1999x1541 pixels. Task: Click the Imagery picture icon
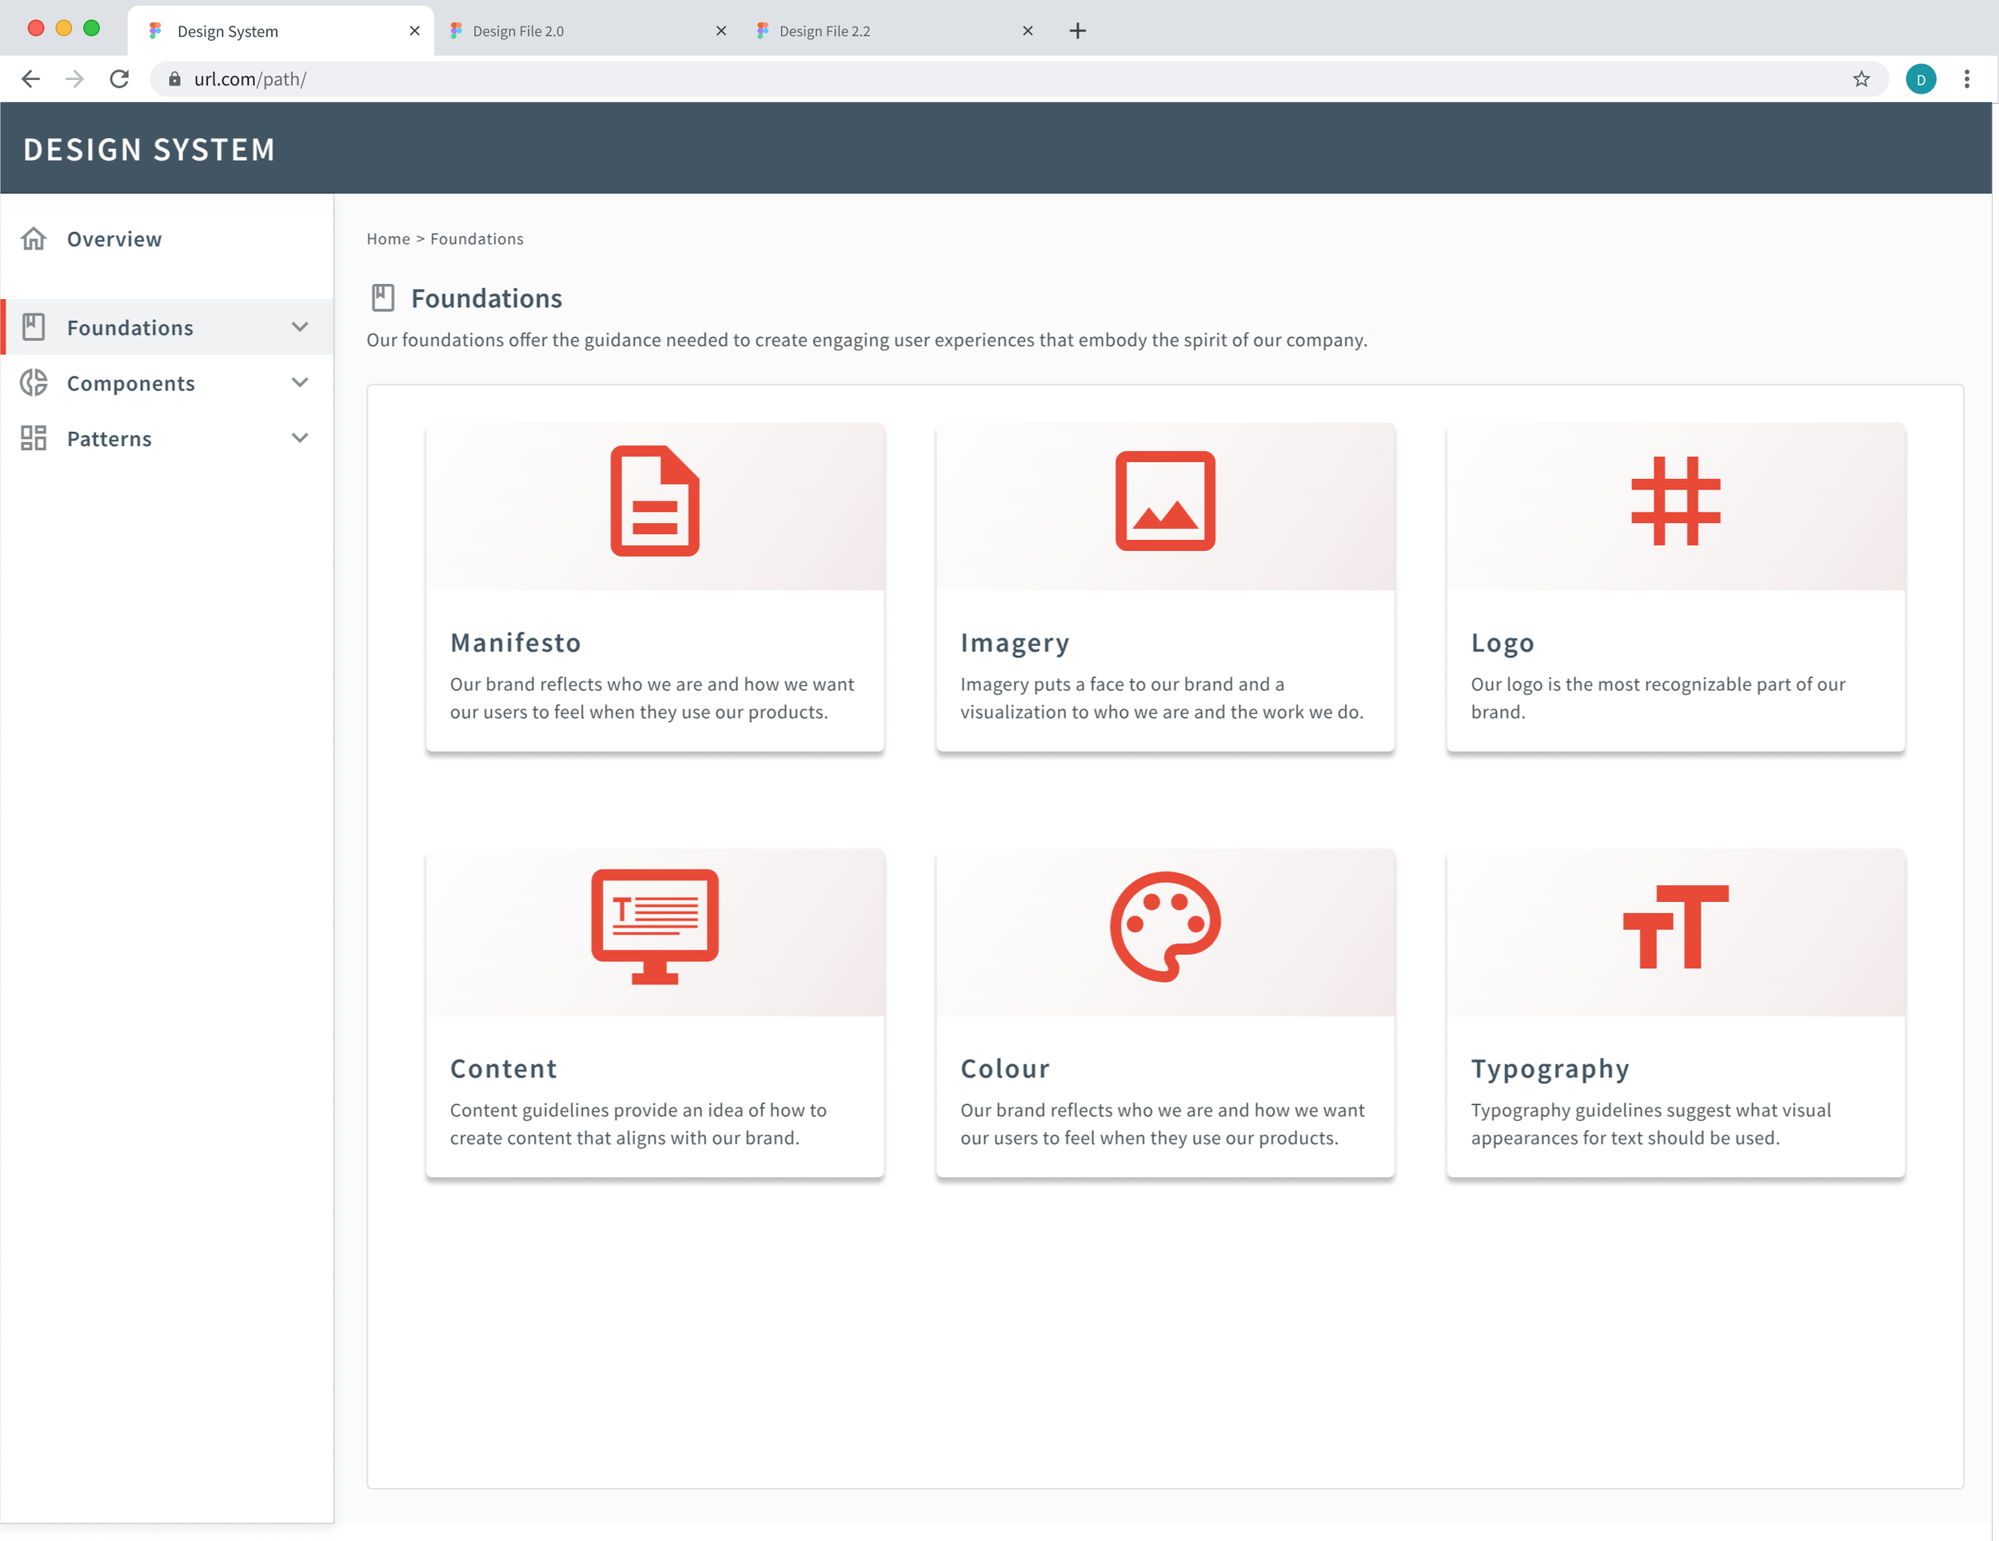[x=1165, y=501]
